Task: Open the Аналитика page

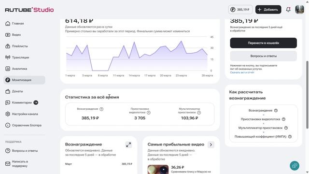Action: [19, 69]
